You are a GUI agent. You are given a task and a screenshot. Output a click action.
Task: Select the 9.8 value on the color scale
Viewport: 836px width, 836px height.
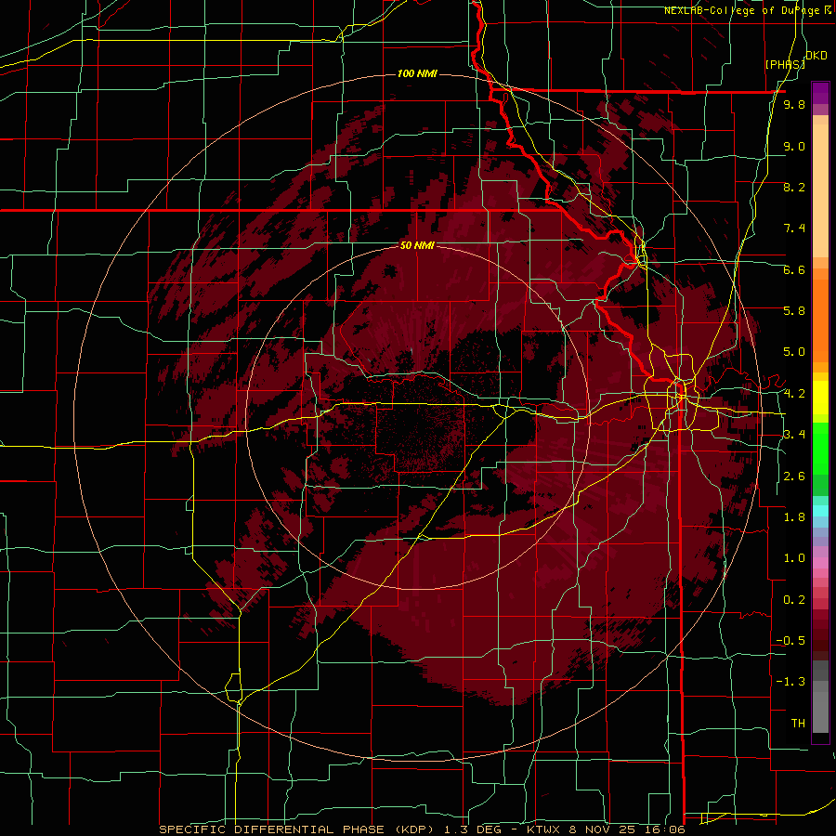tap(794, 105)
